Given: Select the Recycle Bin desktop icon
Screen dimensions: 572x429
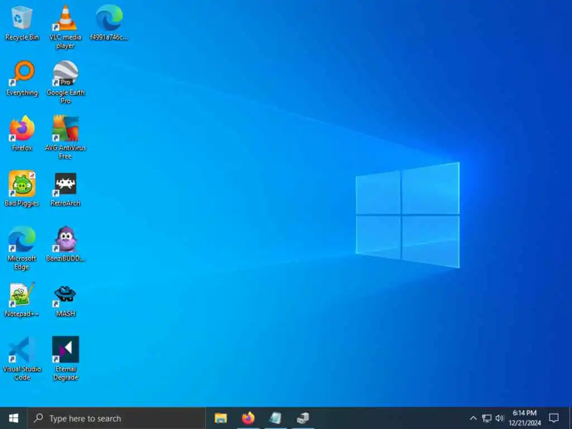Looking at the screenshot, I should coord(22,23).
